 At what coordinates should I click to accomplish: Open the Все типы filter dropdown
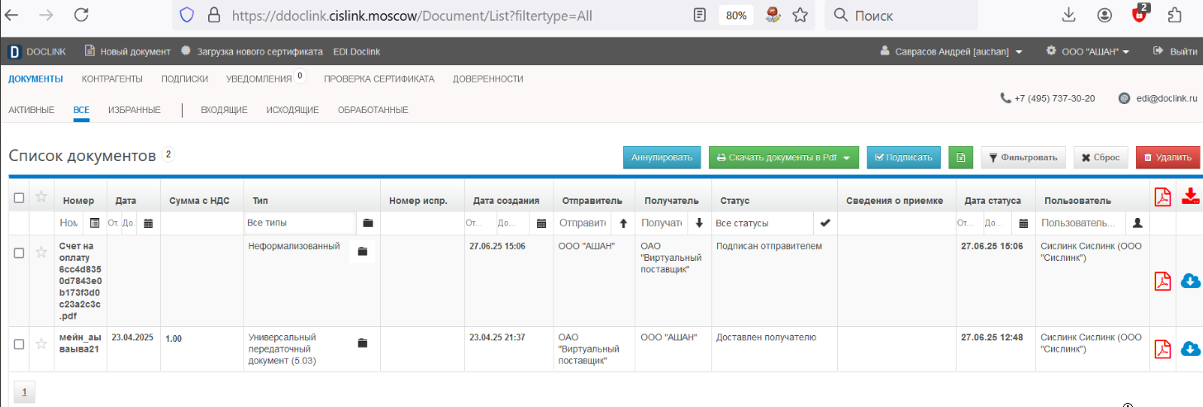[311, 223]
